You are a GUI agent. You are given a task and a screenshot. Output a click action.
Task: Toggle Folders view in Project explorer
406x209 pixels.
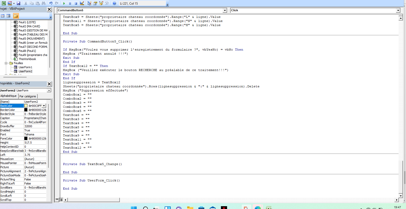pyautogui.click(x=16, y=16)
